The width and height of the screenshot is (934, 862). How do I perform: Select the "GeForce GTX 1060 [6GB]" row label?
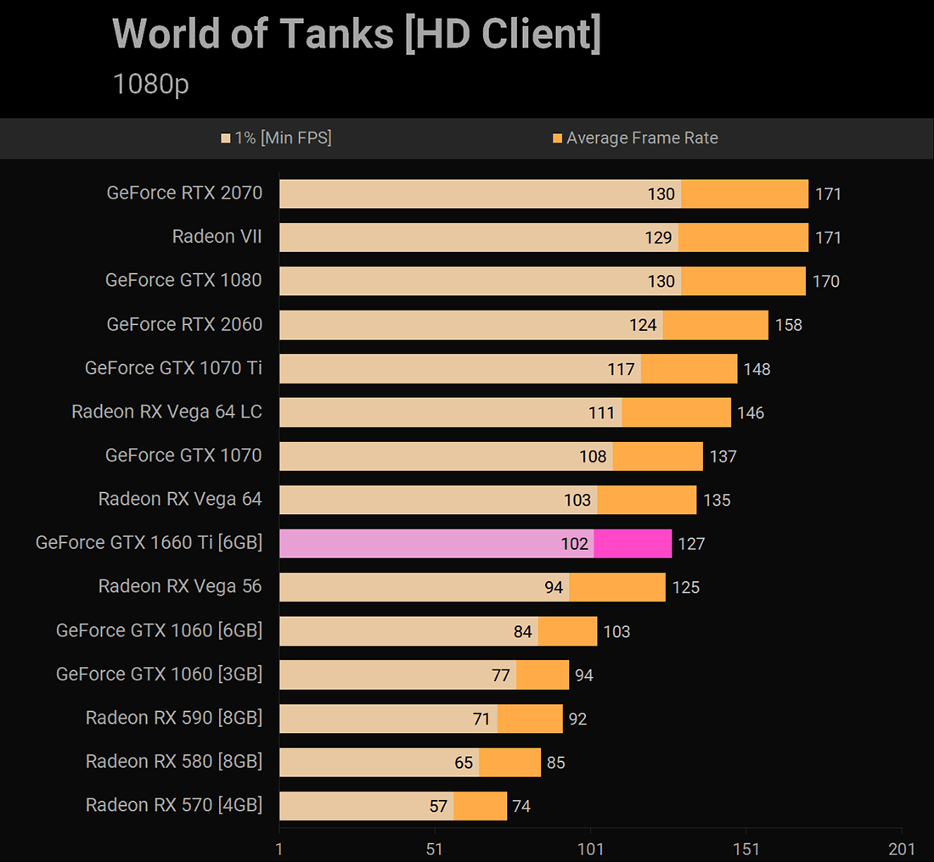pos(159,630)
